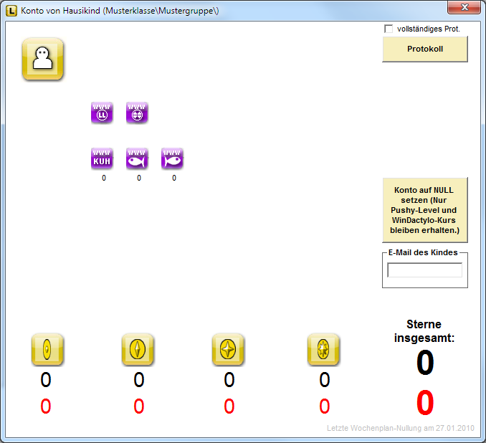The height and width of the screenshot is (443, 486).
Task: Close the Konto von Hausikind window
Action: point(464,7)
